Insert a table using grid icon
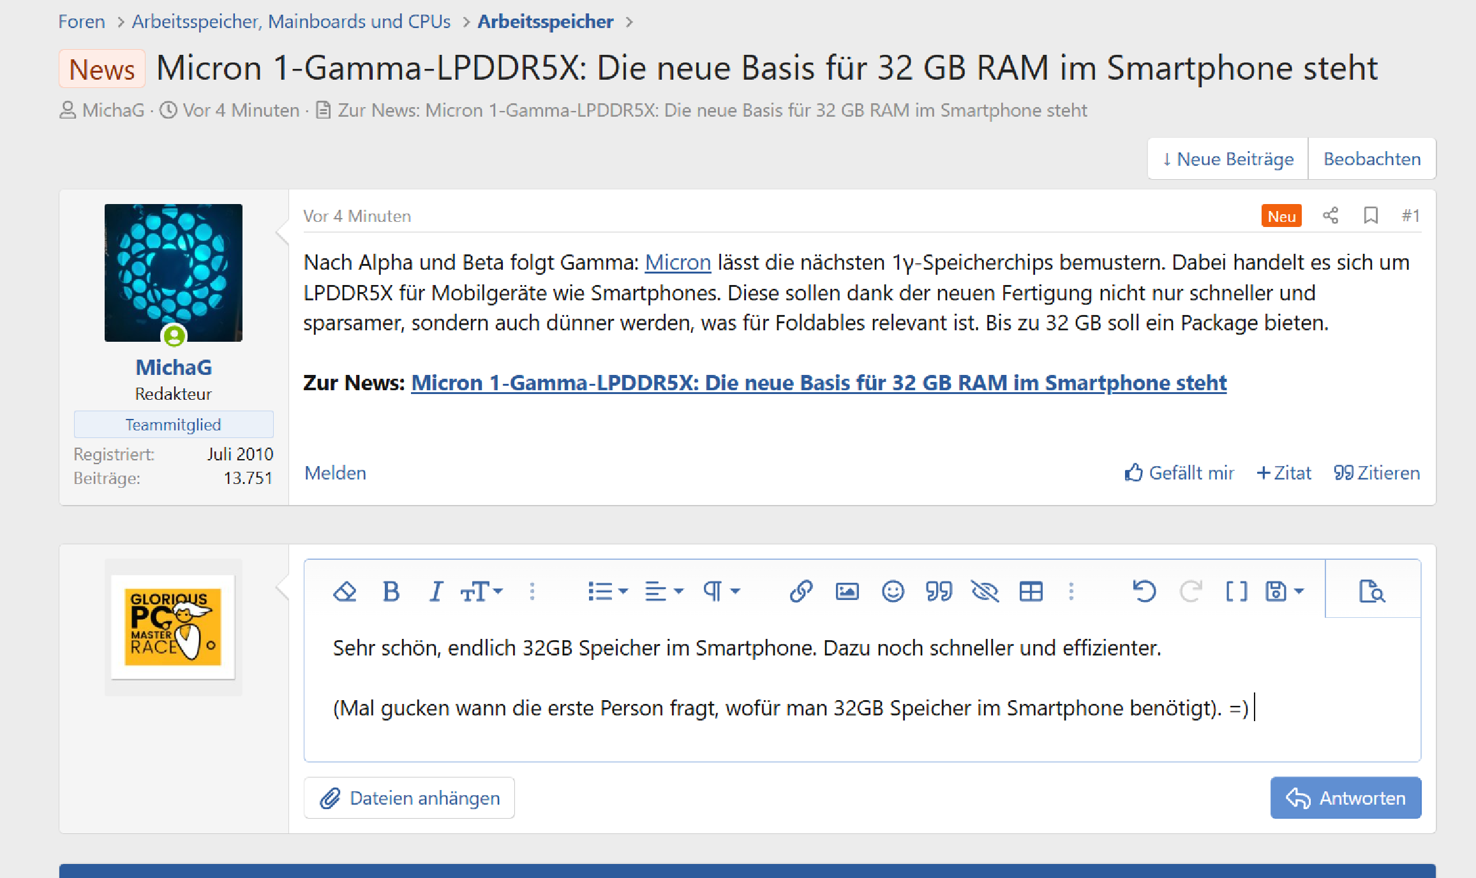Viewport: 1476px width, 878px height. point(1031,591)
